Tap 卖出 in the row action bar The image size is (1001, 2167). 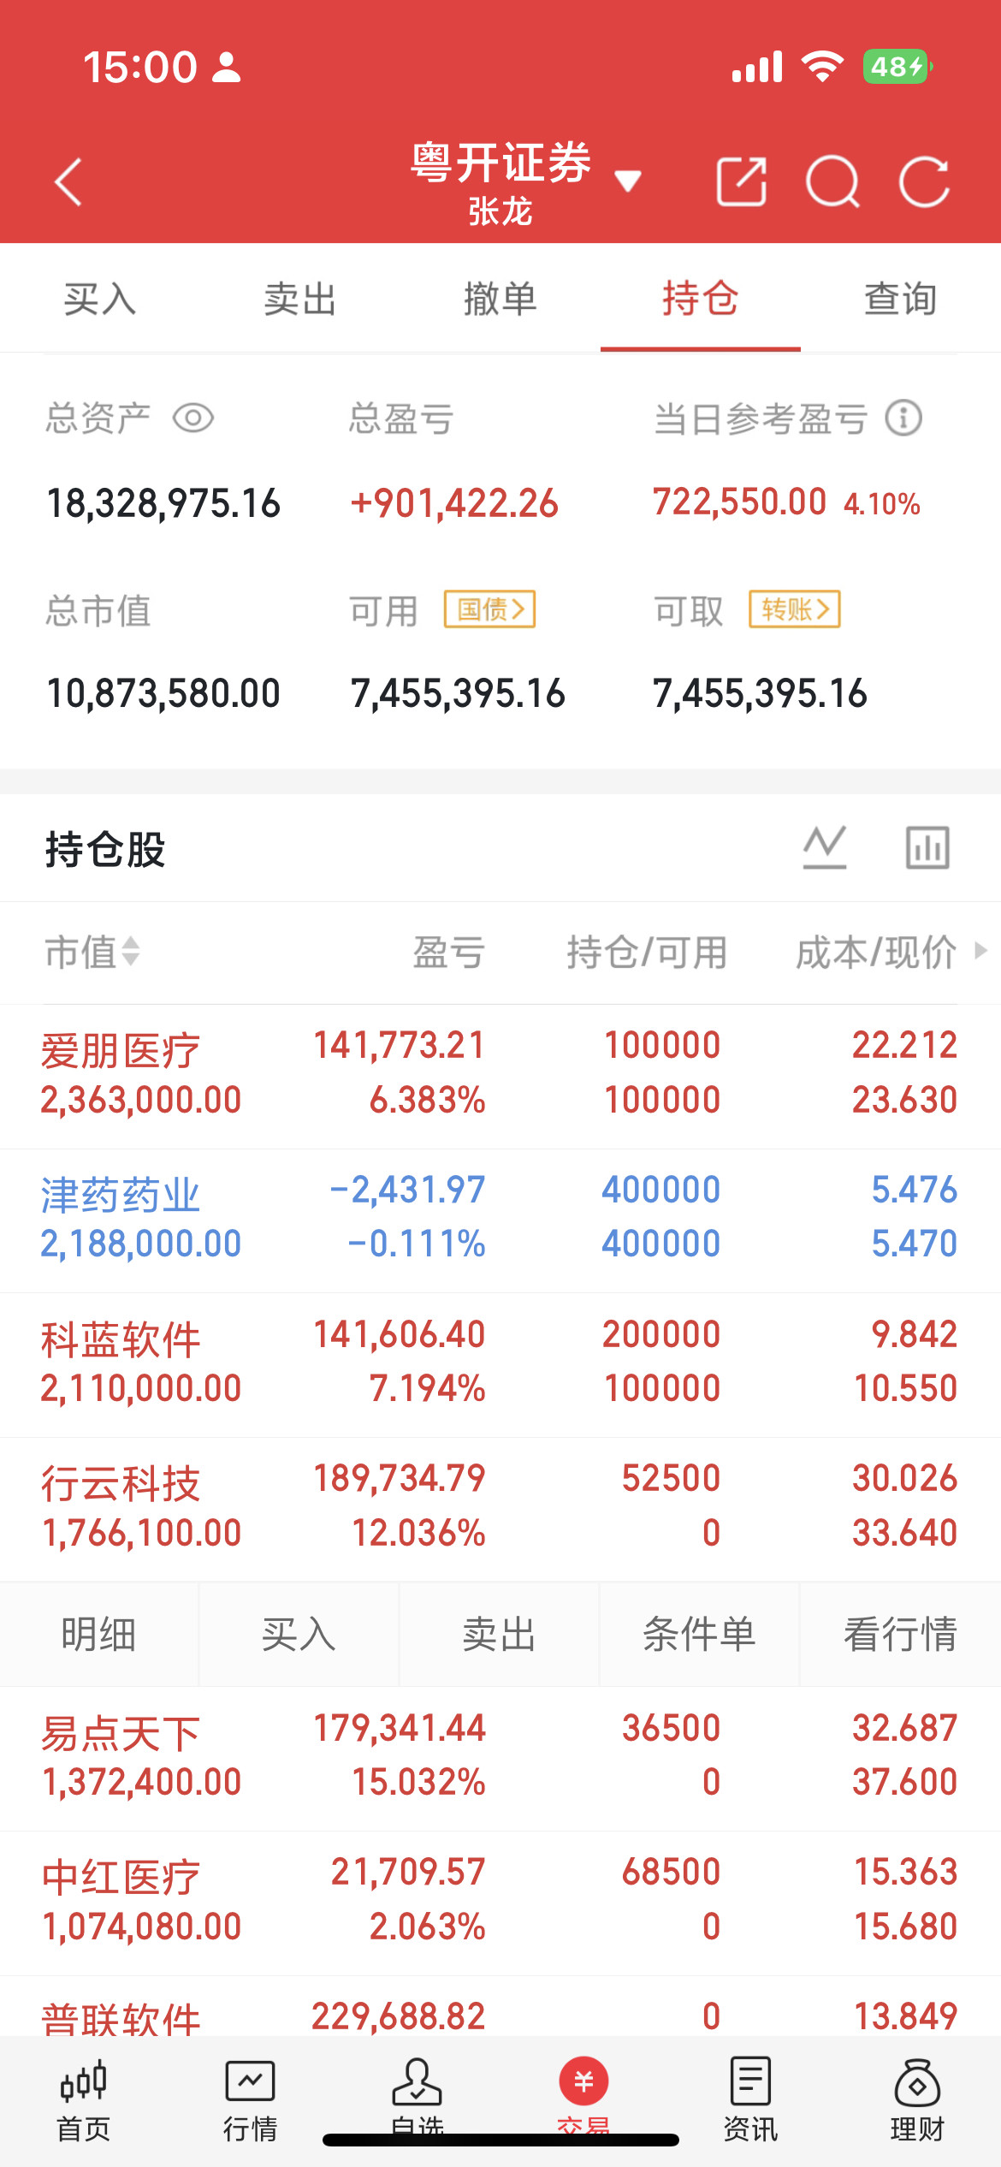coord(500,1634)
